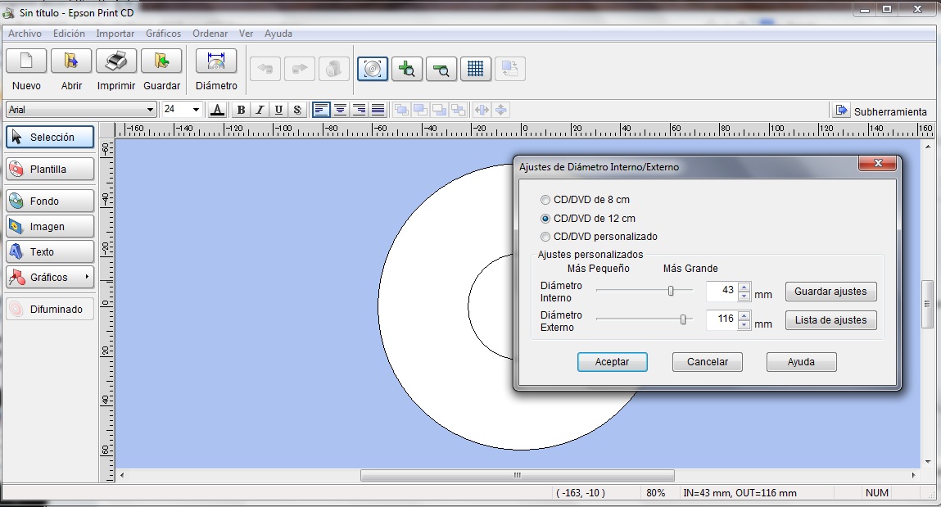Click the horizontal scrollbar thumb
Viewport: 941px width, 507px height.
518,475
